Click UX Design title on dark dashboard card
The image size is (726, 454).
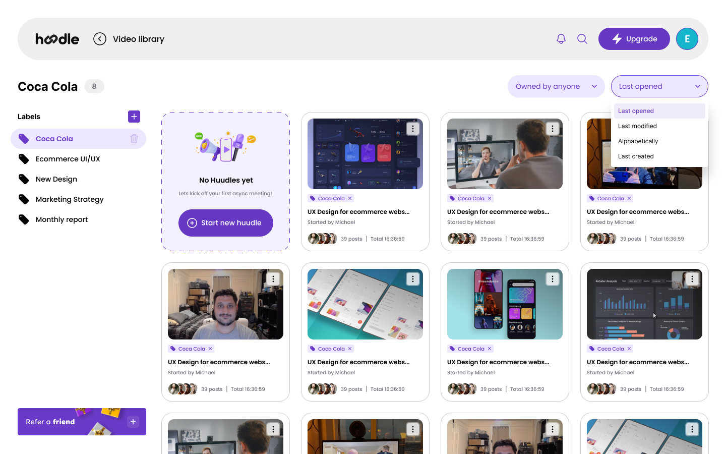tap(358, 212)
